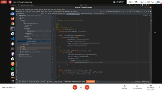Image resolution: width=162 pixels, height=91 pixels.
Task: Switch to ProductService.java tab
Action: [73, 14]
